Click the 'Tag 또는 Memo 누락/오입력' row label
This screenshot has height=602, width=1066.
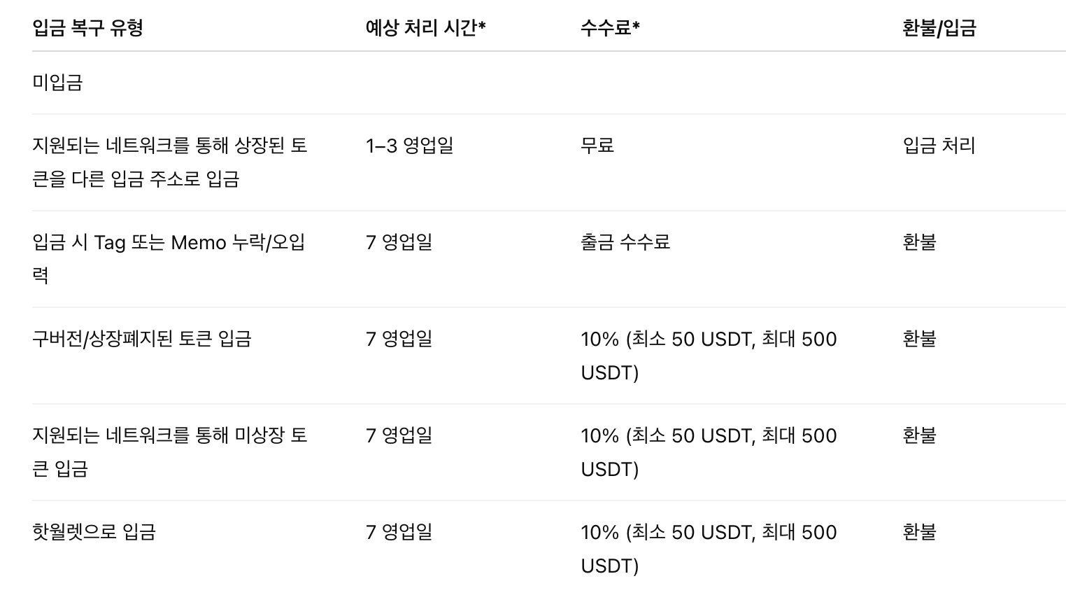click(x=168, y=243)
